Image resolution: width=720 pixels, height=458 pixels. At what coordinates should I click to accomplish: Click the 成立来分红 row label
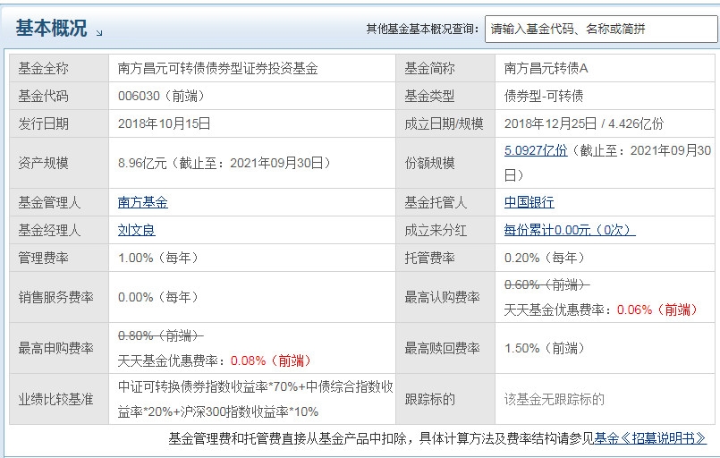click(x=436, y=230)
